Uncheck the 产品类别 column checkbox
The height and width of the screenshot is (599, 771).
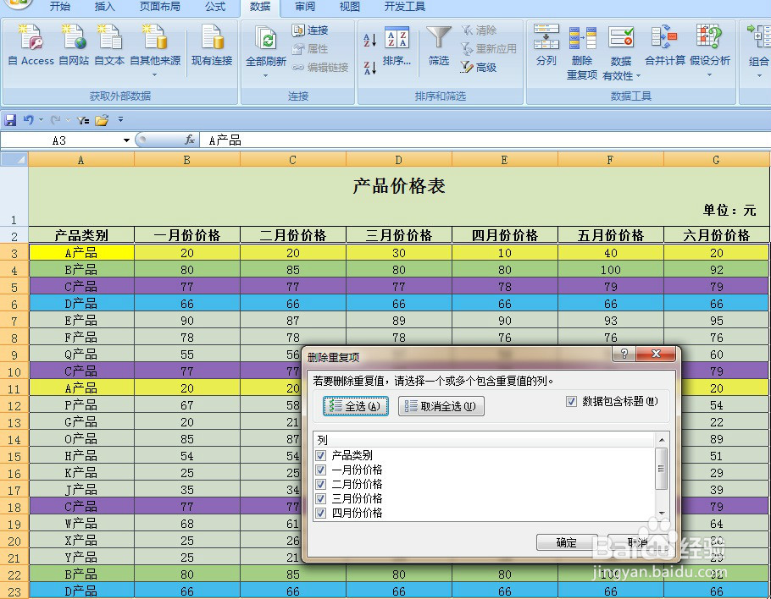pyautogui.click(x=320, y=454)
